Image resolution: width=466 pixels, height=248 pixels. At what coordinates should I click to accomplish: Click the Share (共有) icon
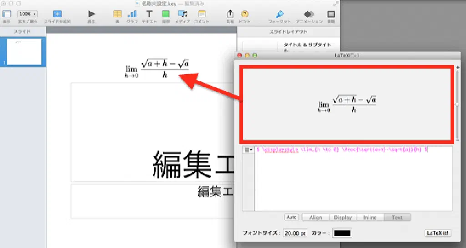click(230, 14)
